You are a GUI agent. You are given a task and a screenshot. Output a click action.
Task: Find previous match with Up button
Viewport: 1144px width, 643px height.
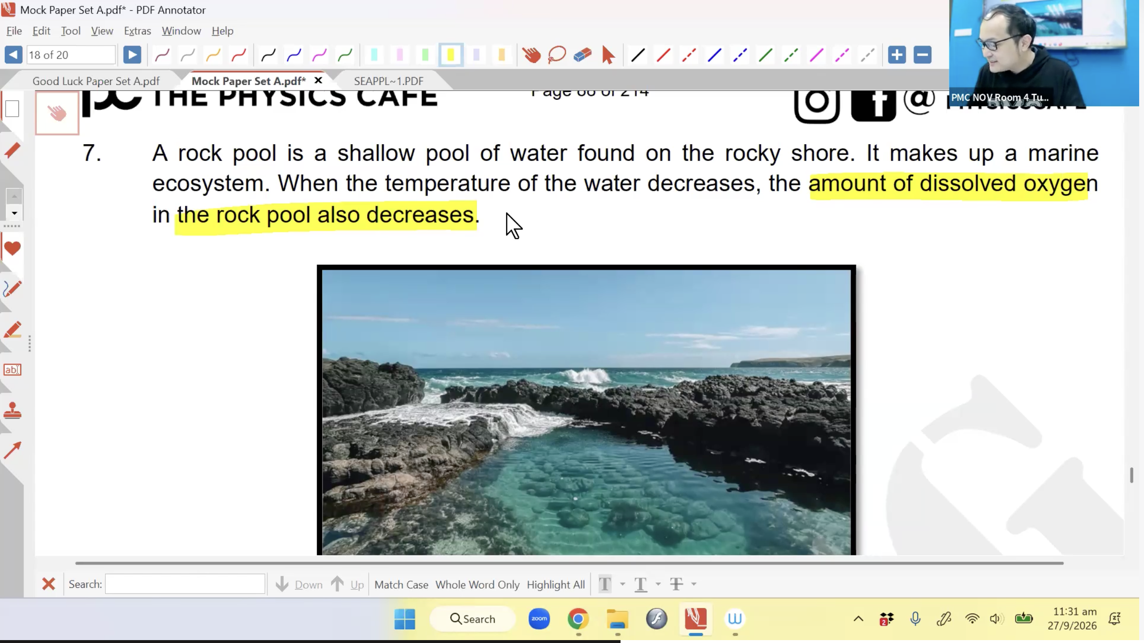click(347, 584)
